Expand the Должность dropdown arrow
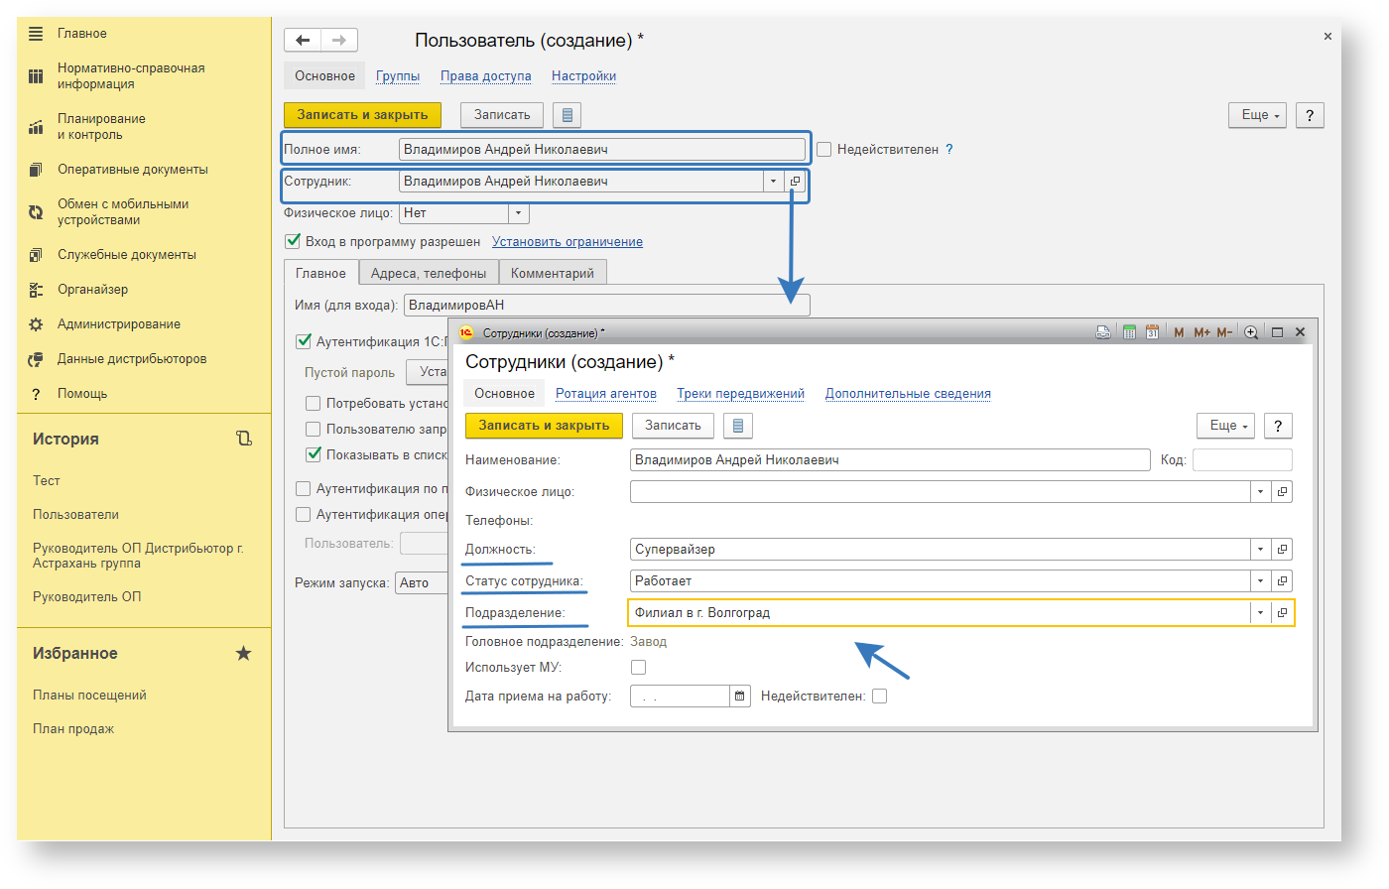The image size is (1389, 889). 1260,549
